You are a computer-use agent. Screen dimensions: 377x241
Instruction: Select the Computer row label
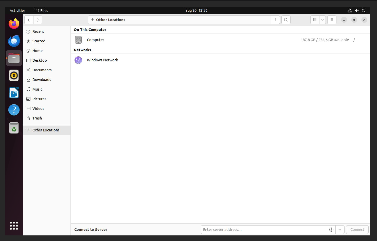pyautogui.click(x=96, y=40)
